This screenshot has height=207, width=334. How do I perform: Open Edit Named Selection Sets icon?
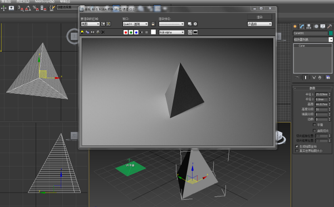pos(52,8)
